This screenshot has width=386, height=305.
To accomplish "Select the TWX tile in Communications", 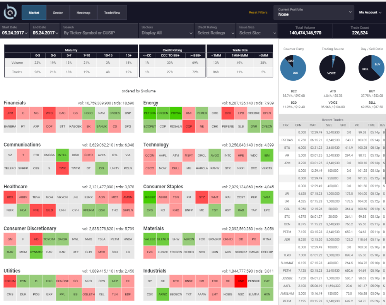I will click(63, 169).
